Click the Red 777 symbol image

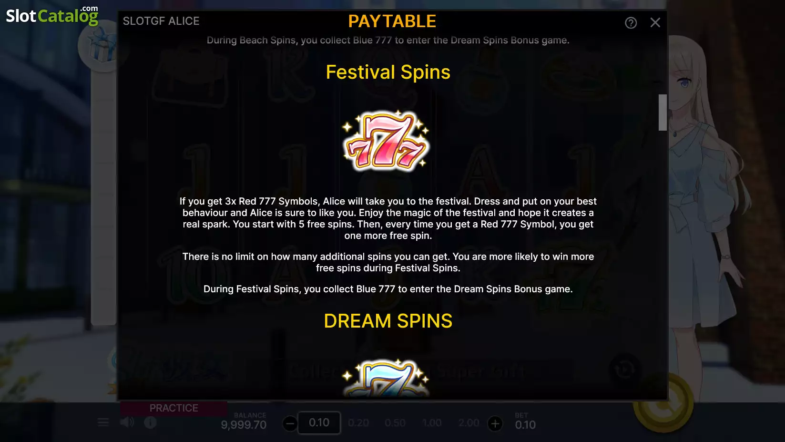387,141
